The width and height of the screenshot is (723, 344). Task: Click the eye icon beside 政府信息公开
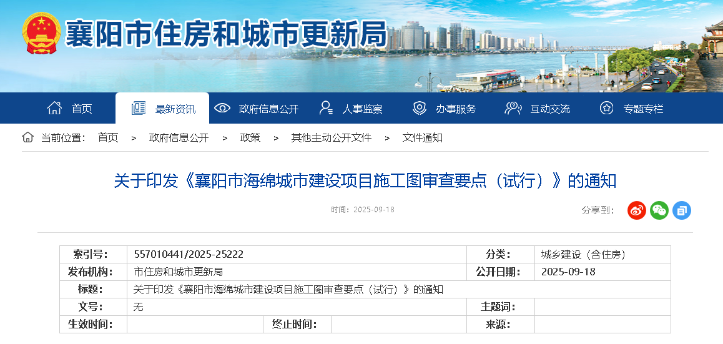(222, 109)
